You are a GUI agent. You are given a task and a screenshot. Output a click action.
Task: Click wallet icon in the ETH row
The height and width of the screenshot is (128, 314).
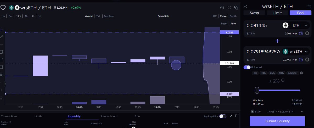click(x=301, y=34)
